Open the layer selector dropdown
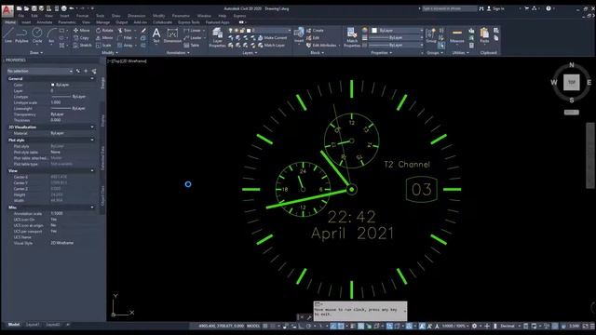Viewport: 596px width, 335px height. (x=290, y=31)
